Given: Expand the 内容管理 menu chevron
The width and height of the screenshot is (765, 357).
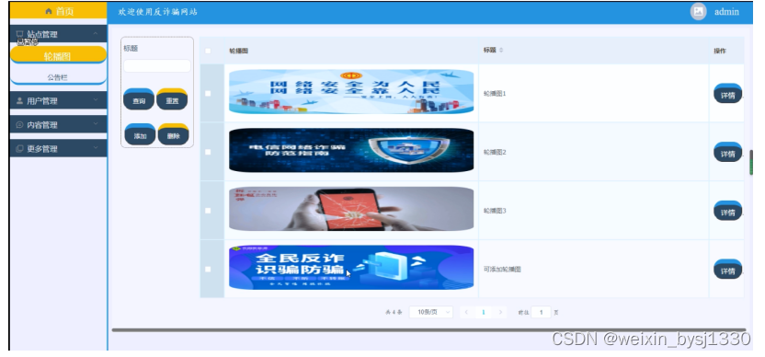Looking at the screenshot, I should (x=96, y=124).
